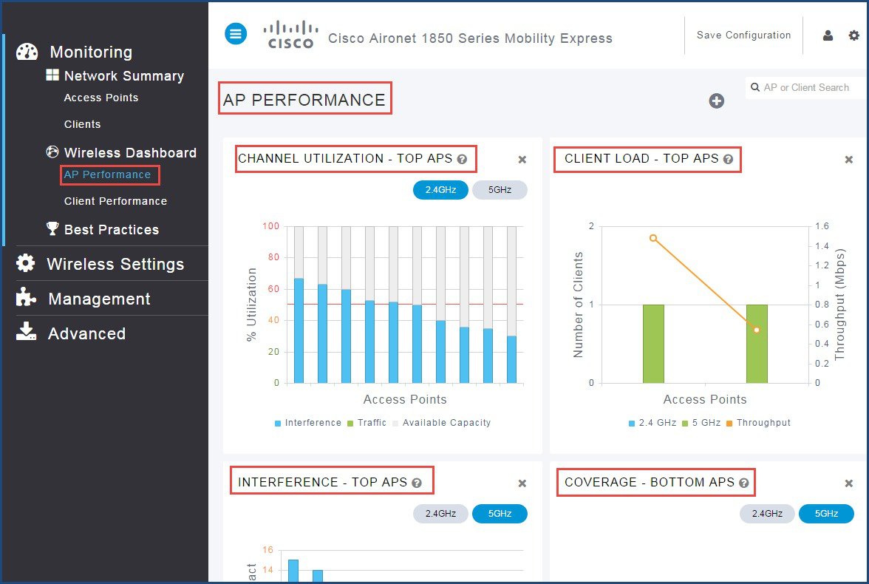The image size is (869, 584).
Task: Close the Channel Utilization widget
Action: [x=522, y=160]
